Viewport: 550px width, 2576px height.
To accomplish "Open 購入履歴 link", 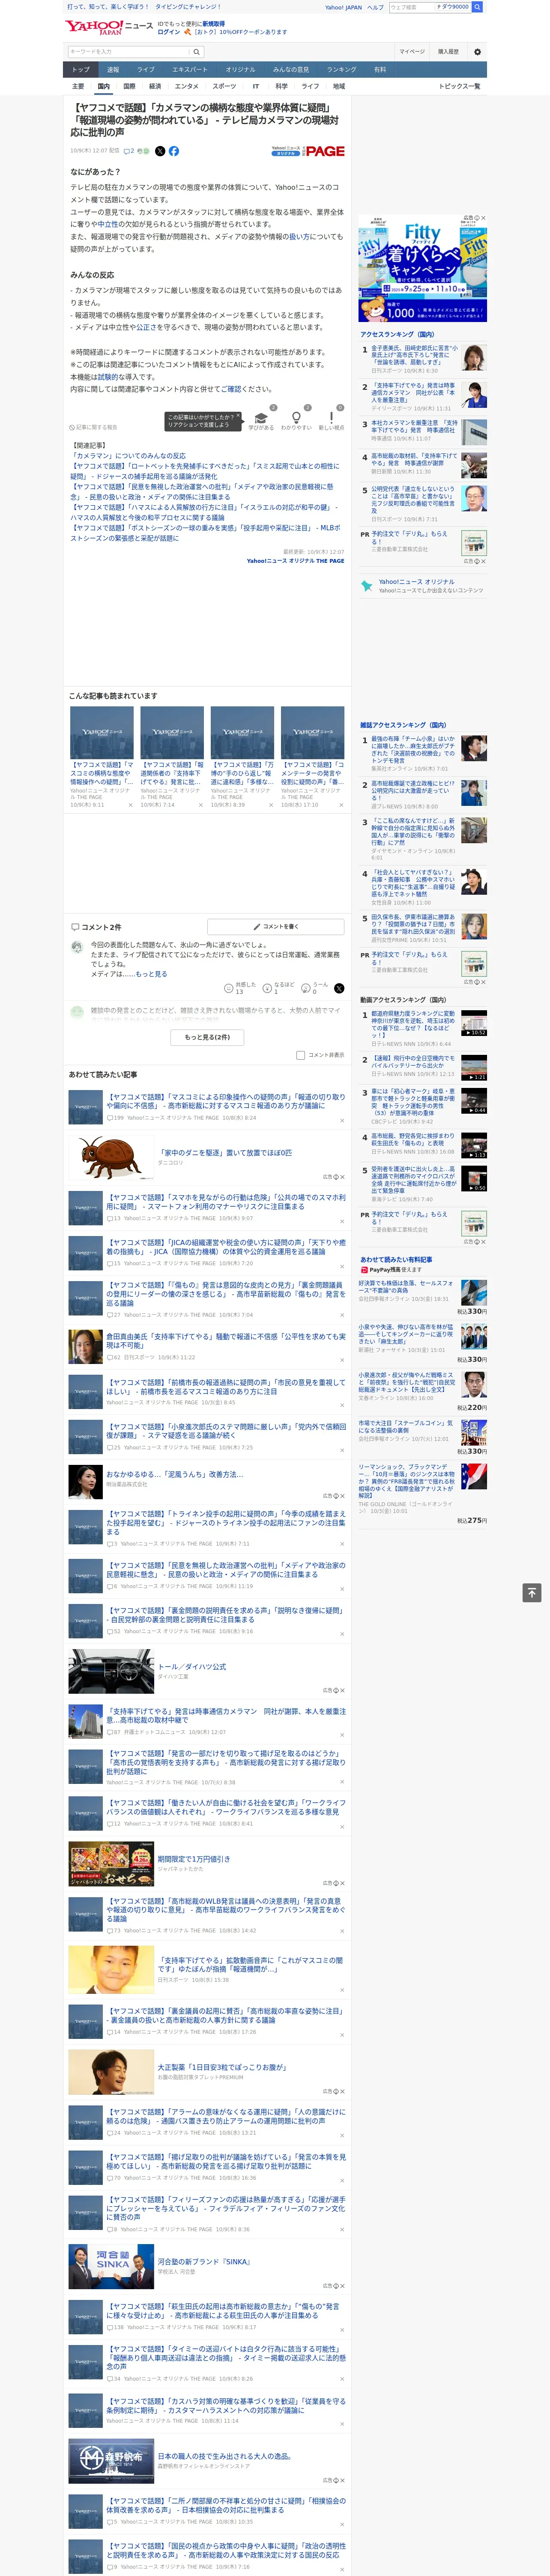I will (x=448, y=52).
